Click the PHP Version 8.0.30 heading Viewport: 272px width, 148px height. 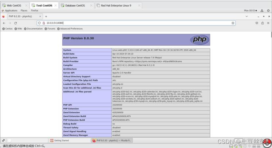click(x=79, y=38)
